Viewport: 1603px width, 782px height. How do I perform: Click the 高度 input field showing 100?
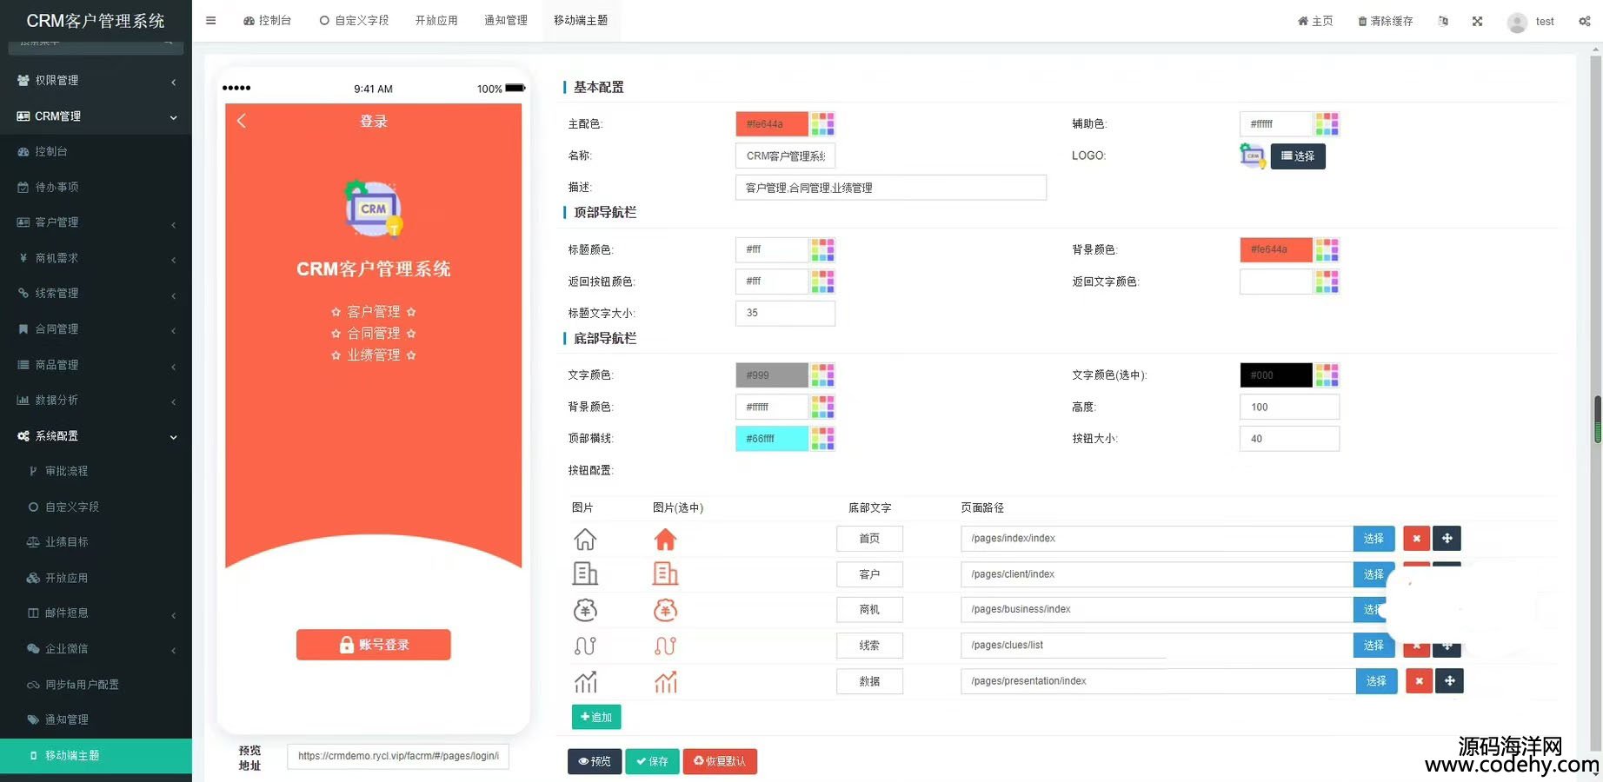(1290, 407)
